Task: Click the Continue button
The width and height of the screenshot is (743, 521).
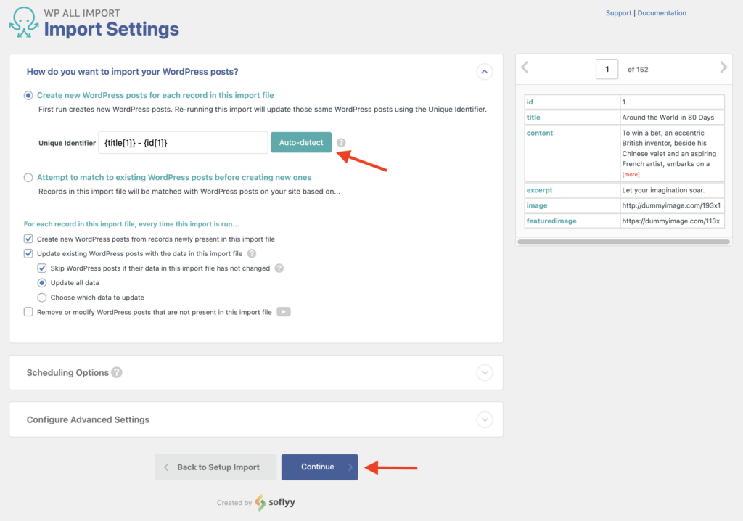Action: coord(319,467)
